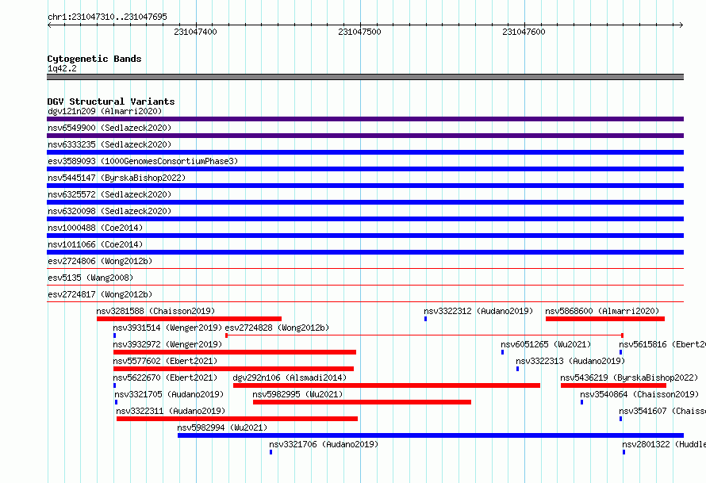Select nsv3932972 (Wenger2019) label
The width and height of the screenshot is (706, 483).
(167, 344)
